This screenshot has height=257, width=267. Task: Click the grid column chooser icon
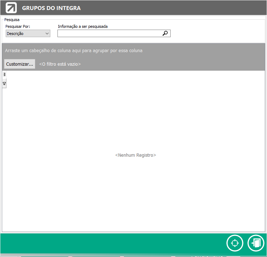[4, 75]
